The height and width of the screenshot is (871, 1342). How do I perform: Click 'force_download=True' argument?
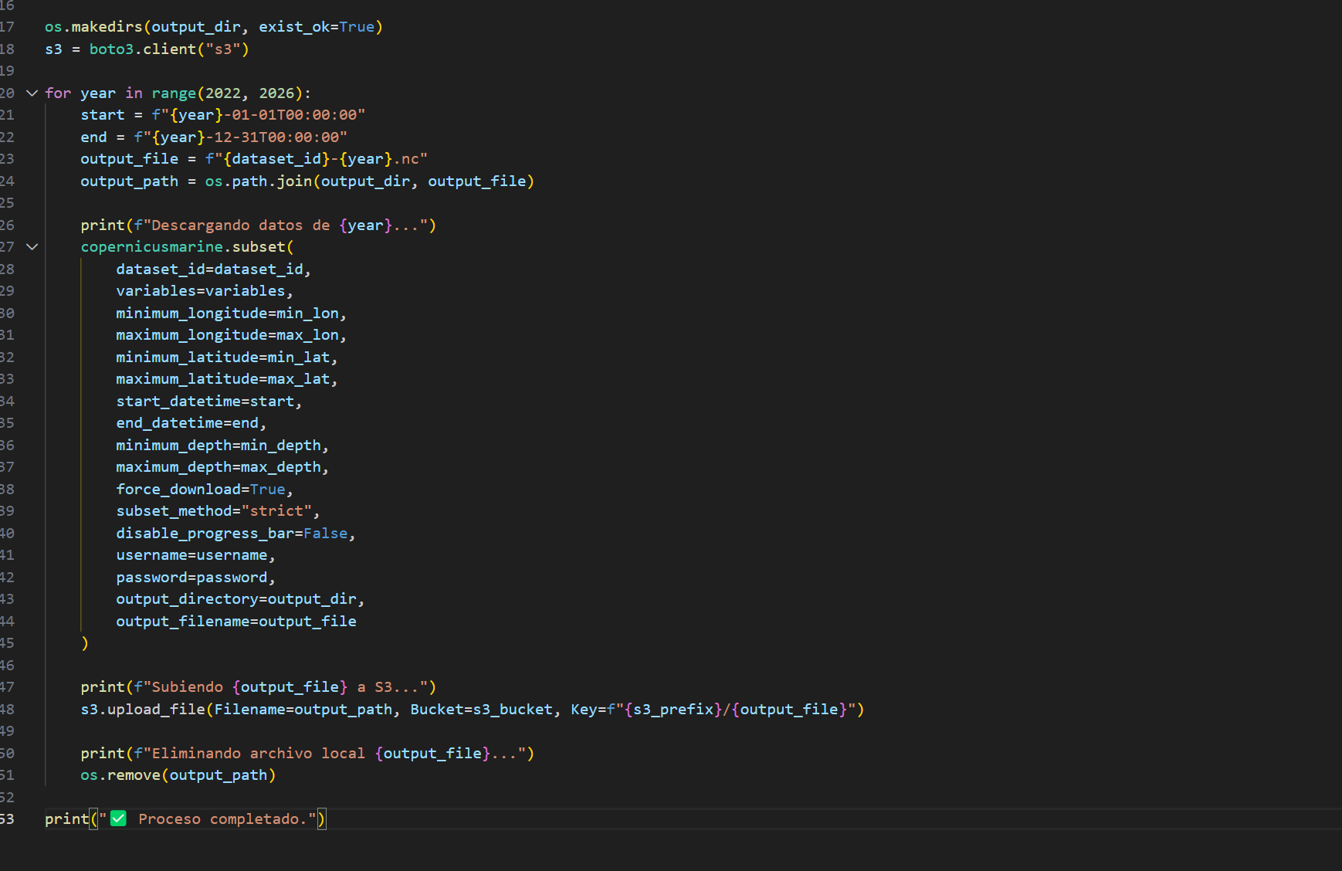click(x=201, y=489)
